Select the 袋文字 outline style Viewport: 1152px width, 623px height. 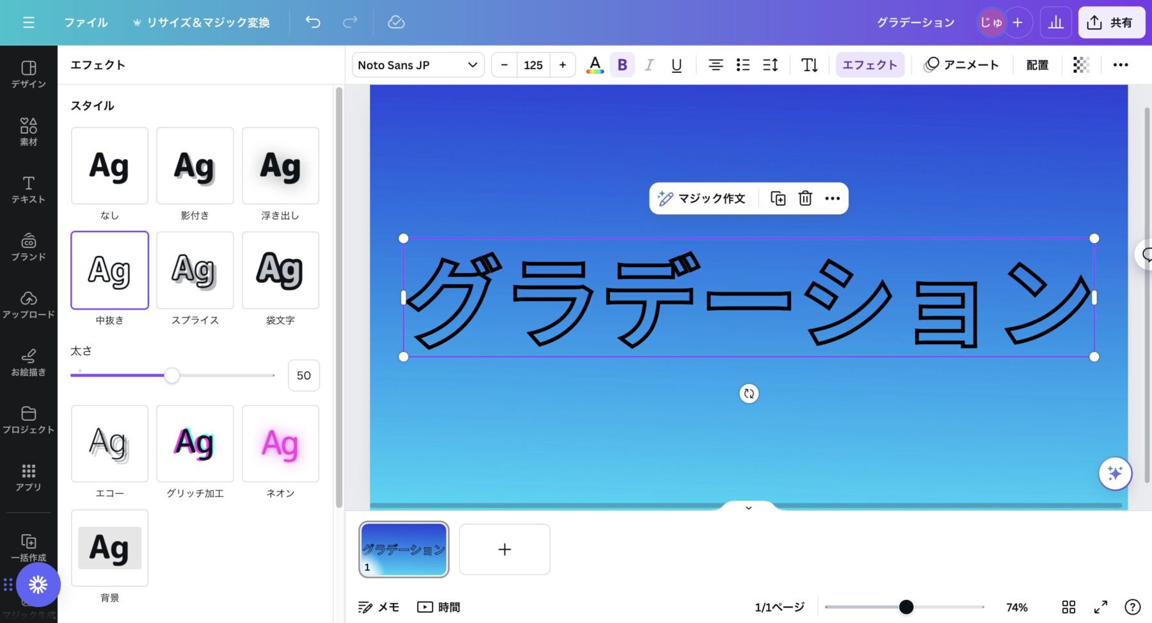click(280, 270)
